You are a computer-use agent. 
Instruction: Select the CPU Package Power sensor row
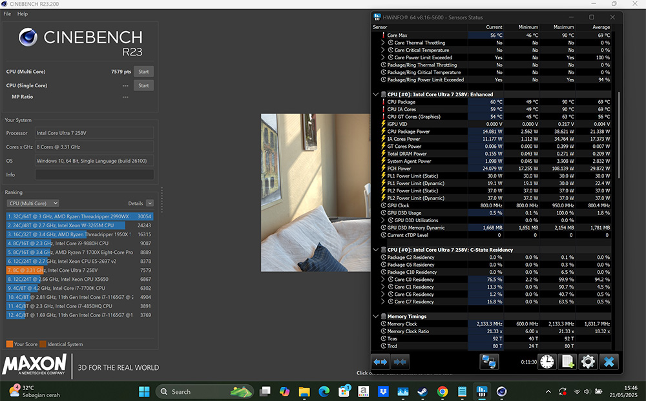click(492, 132)
